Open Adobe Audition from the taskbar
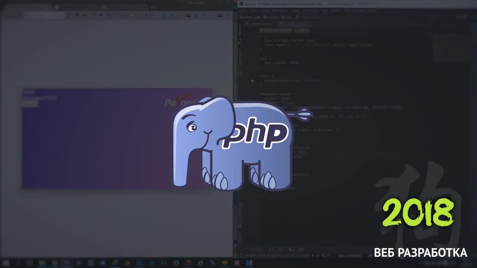 point(164,263)
